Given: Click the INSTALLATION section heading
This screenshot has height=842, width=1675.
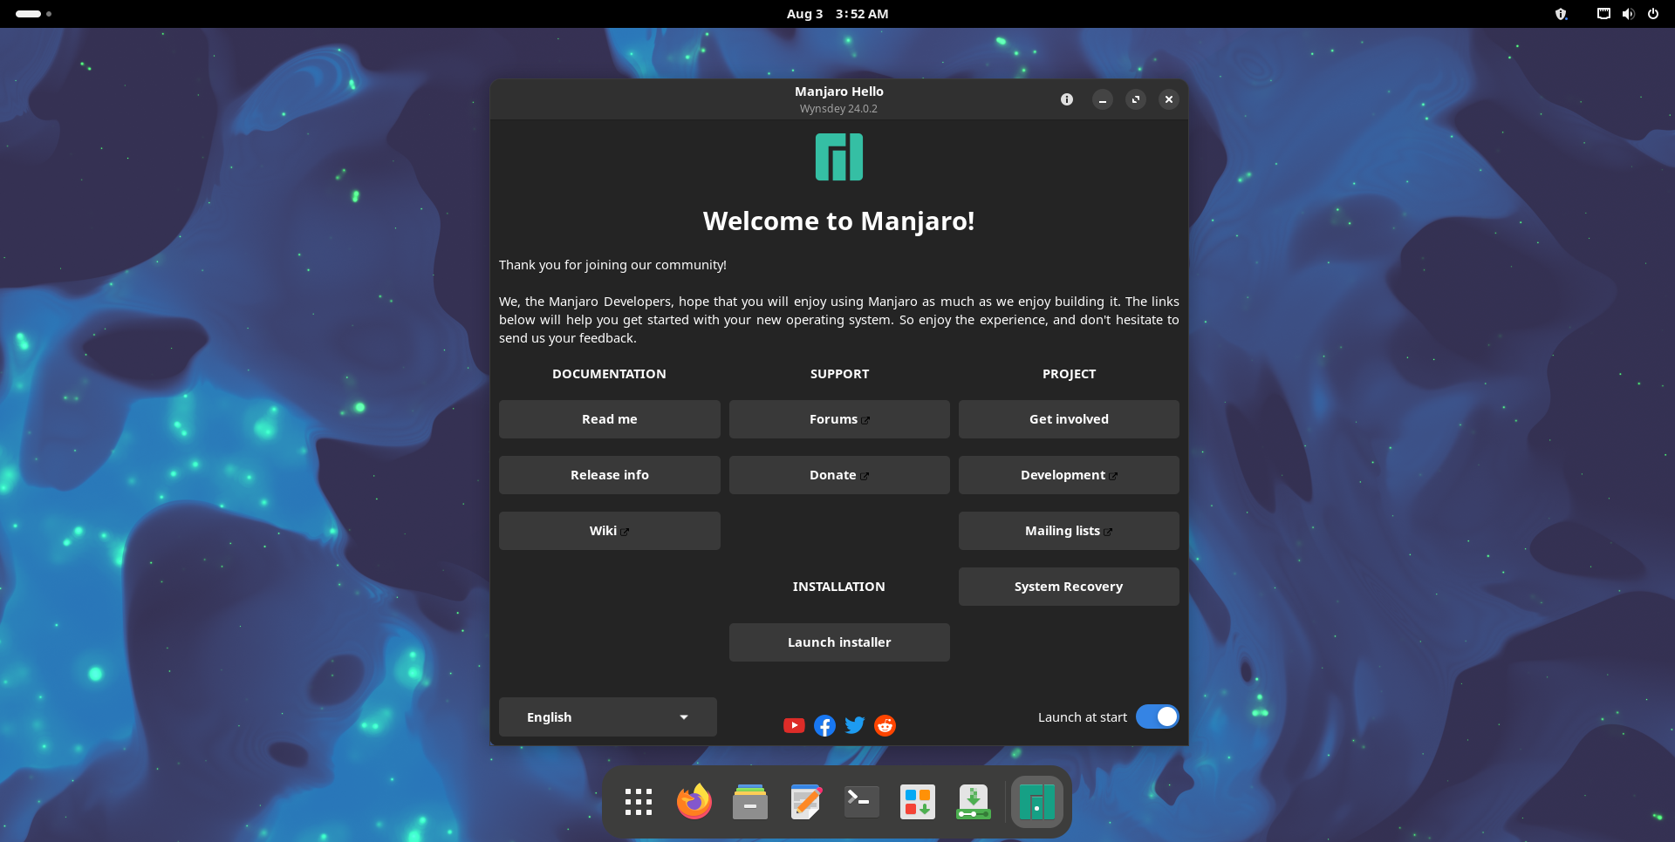Looking at the screenshot, I should coord(838,587).
